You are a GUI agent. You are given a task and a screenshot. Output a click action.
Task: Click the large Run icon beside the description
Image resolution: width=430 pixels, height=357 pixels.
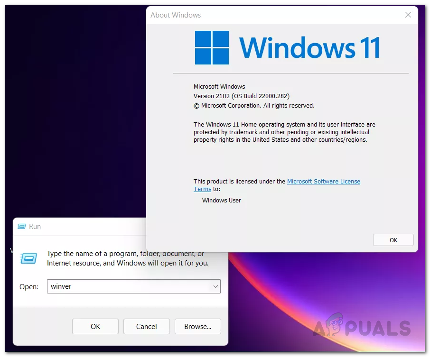point(28,258)
